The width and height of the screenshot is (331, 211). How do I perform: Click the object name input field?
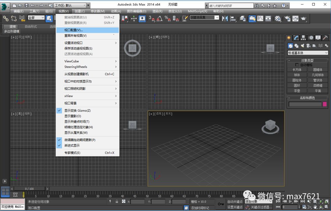(x=305, y=104)
